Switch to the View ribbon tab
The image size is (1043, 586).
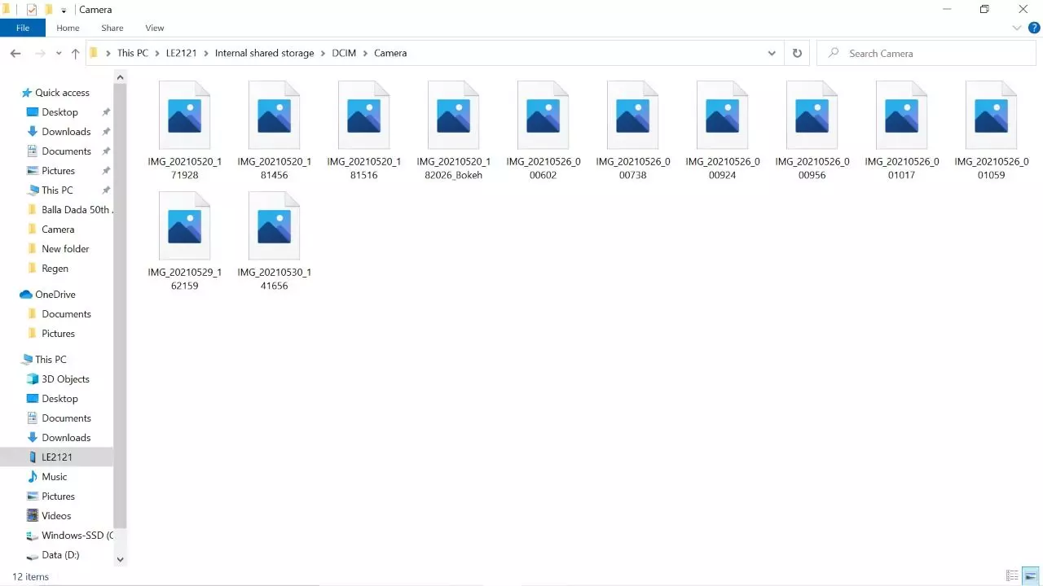(154, 27)
